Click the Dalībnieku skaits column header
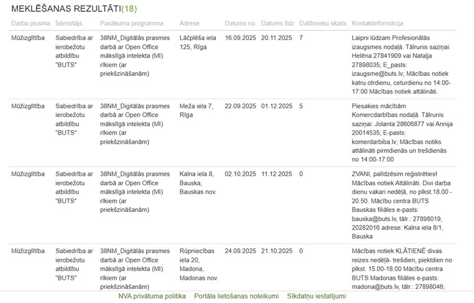474x303 pixels. point(323,23)
